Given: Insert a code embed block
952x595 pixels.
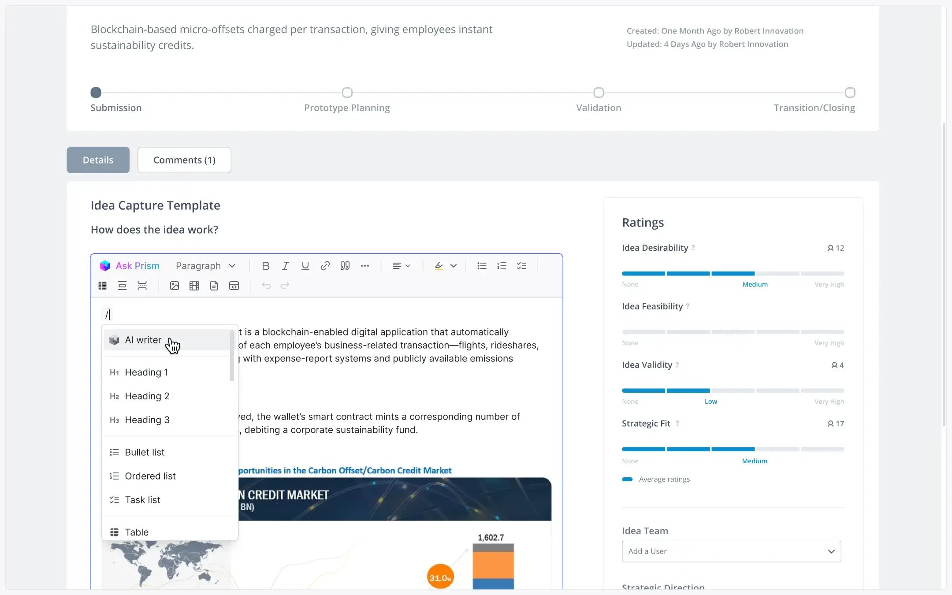Looking at the screenshot, I should pos(234,285).
